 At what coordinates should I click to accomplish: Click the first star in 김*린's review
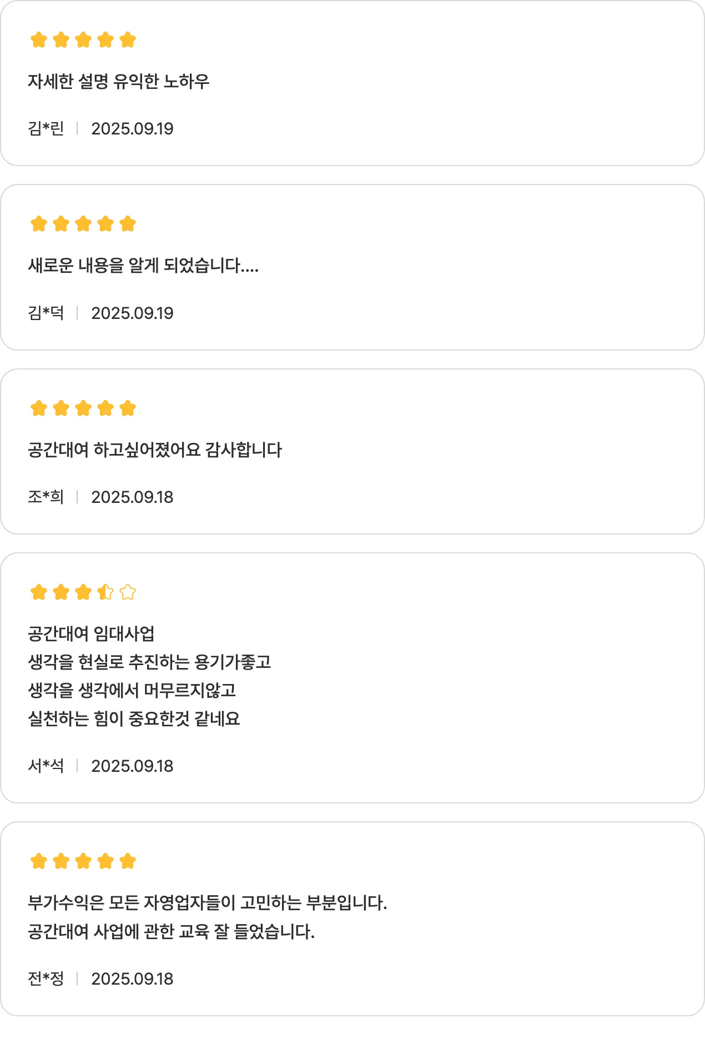(39, 40)
